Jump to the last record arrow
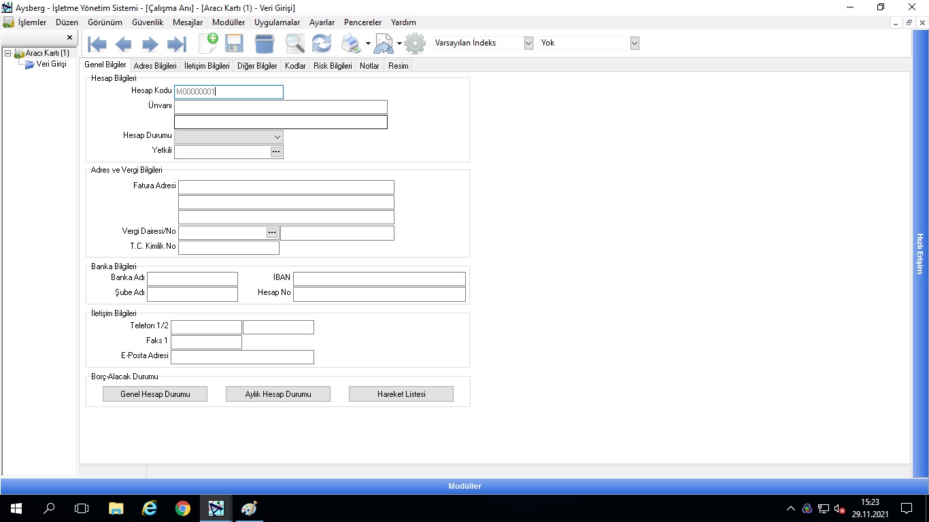 pos(177,45)
